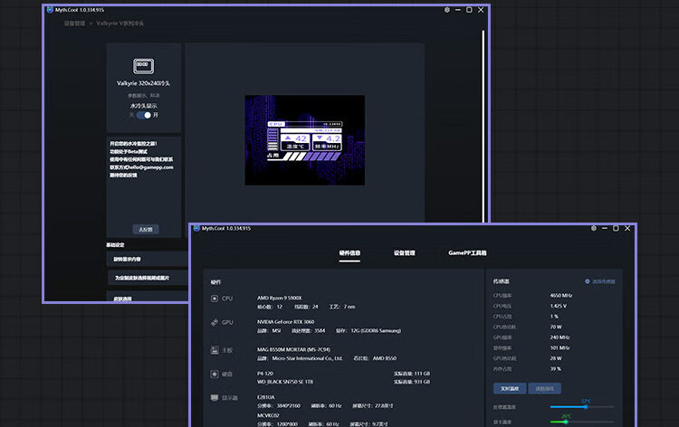This screenshot has width=679, height=427.
Task: Click the '111 GB' capacity value
Action: click(x=422, y=374)
